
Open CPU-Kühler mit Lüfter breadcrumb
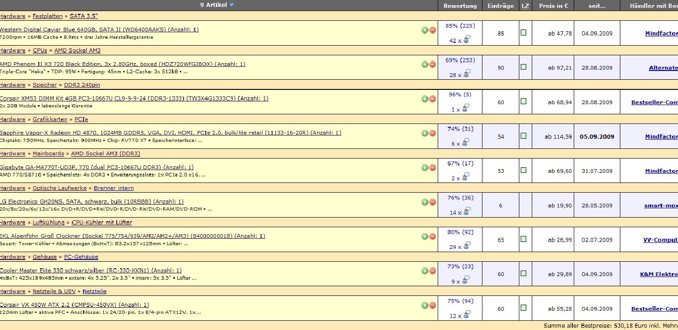[101, 223]
